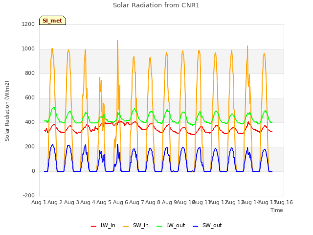This screenshot has height=235, width=313.
Task: Click the Aug 5 x-axis label
Action: (104, 202)
